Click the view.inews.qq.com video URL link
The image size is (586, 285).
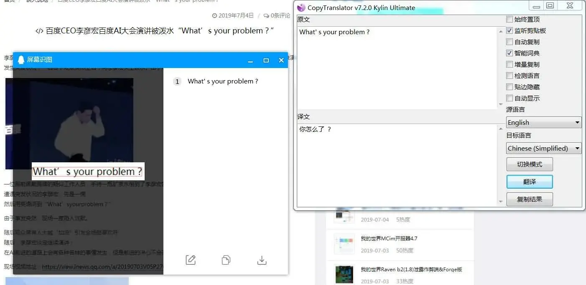[x=102, y=267]
